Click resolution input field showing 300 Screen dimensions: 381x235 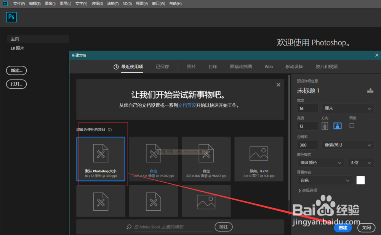(x=307, y=145)
